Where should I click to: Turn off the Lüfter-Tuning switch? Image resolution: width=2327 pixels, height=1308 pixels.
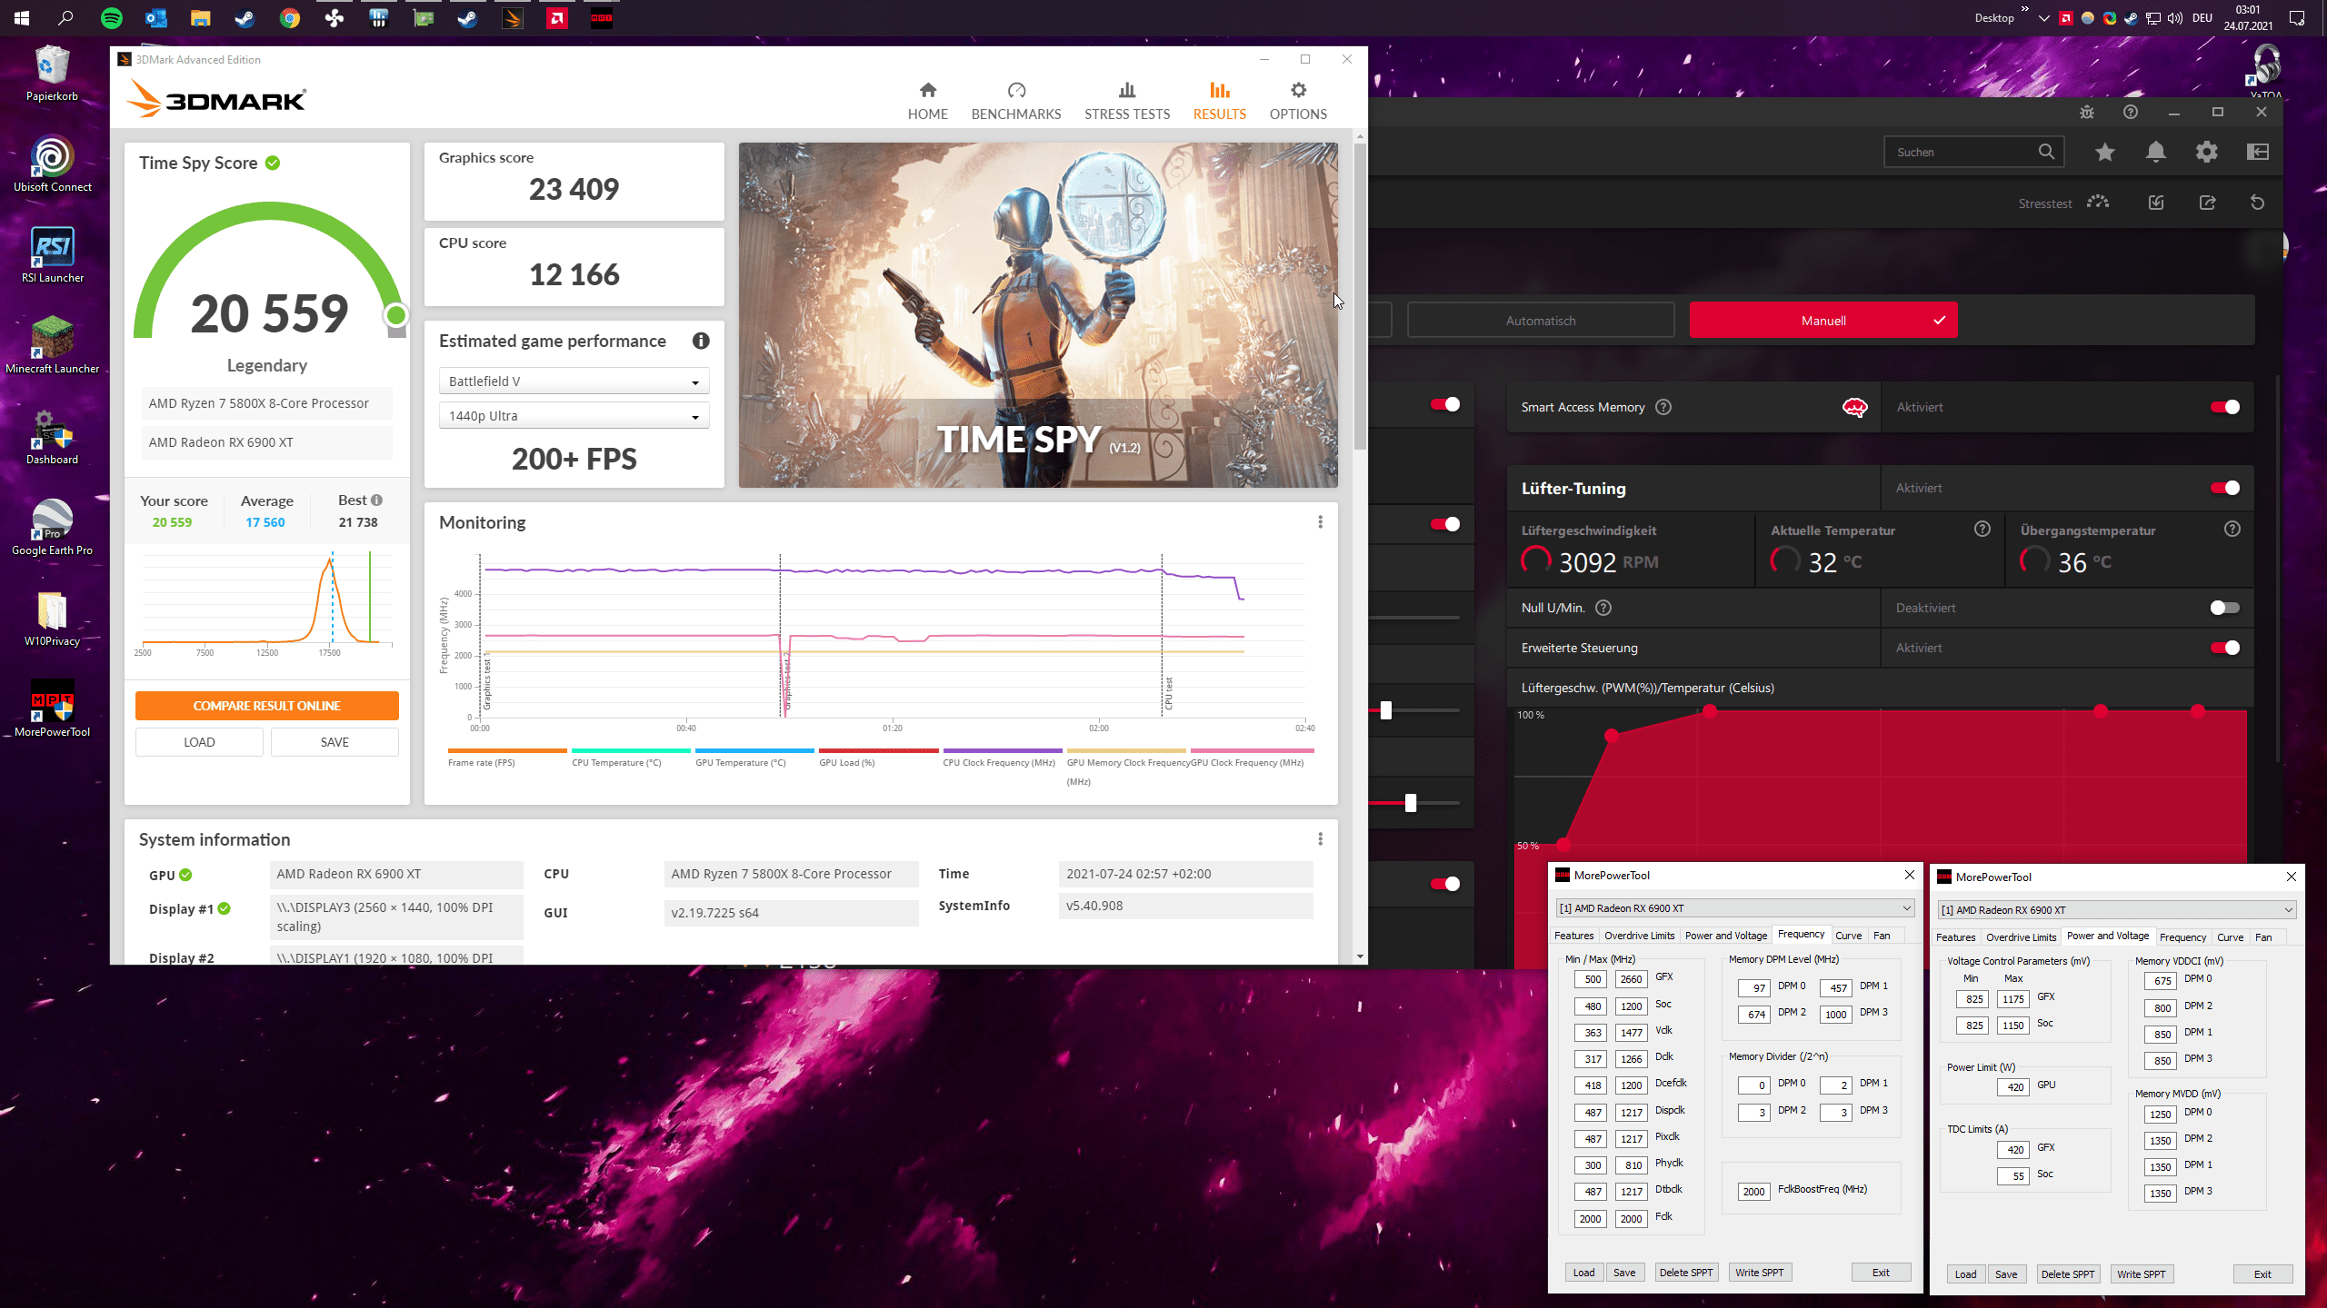(x=2224, y=488)
